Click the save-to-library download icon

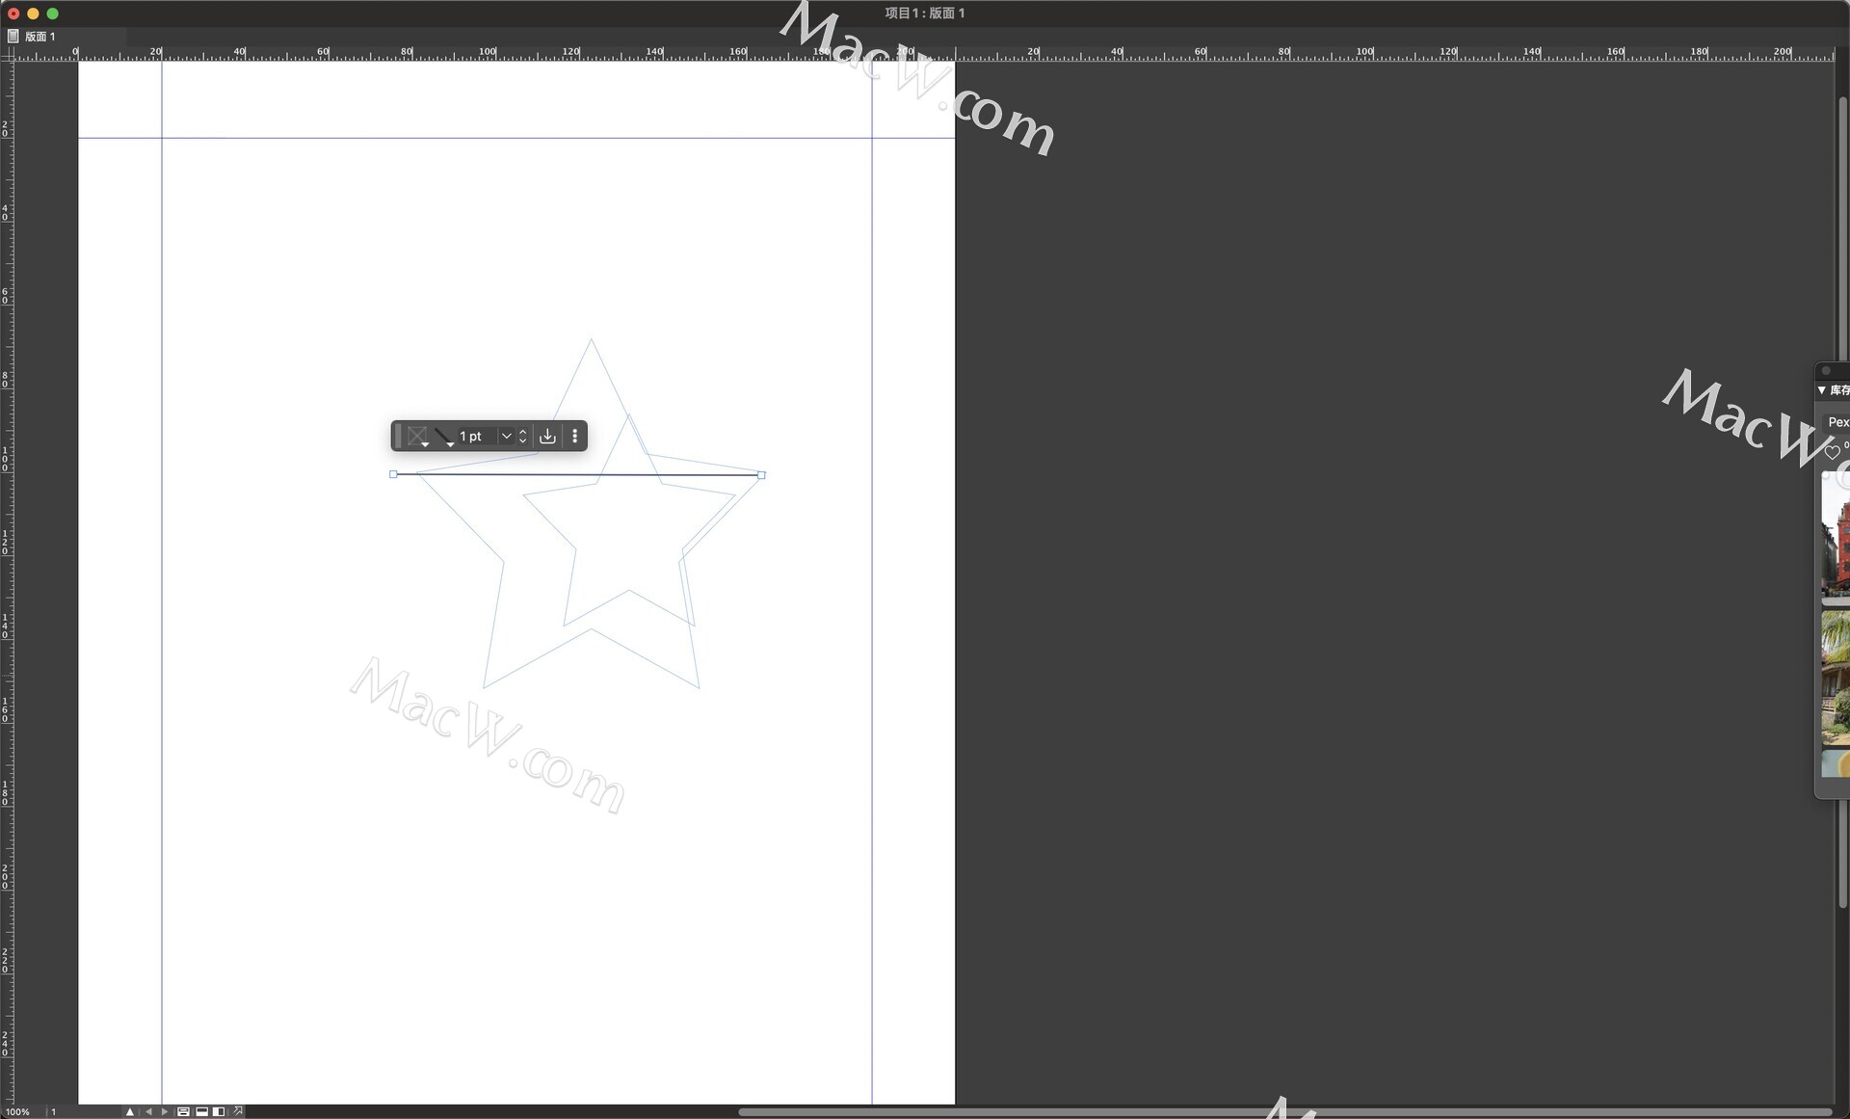[547, 437]
